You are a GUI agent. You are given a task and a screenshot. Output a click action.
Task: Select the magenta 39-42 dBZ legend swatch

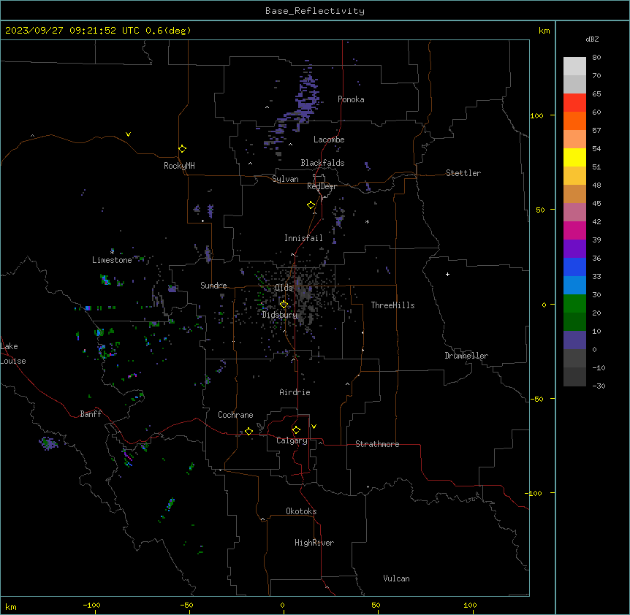coord(574,230)
